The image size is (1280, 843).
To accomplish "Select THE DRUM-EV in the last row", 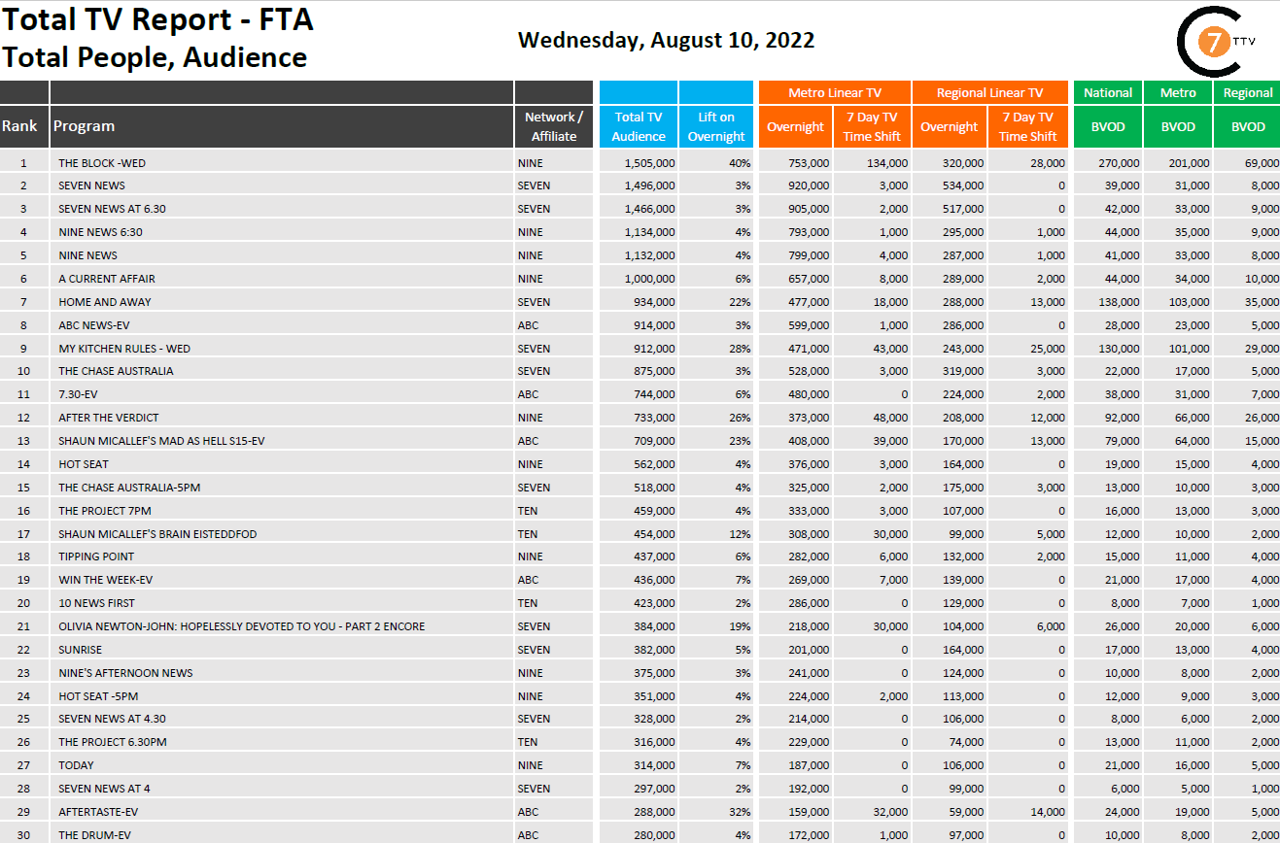I will point(94,835).
